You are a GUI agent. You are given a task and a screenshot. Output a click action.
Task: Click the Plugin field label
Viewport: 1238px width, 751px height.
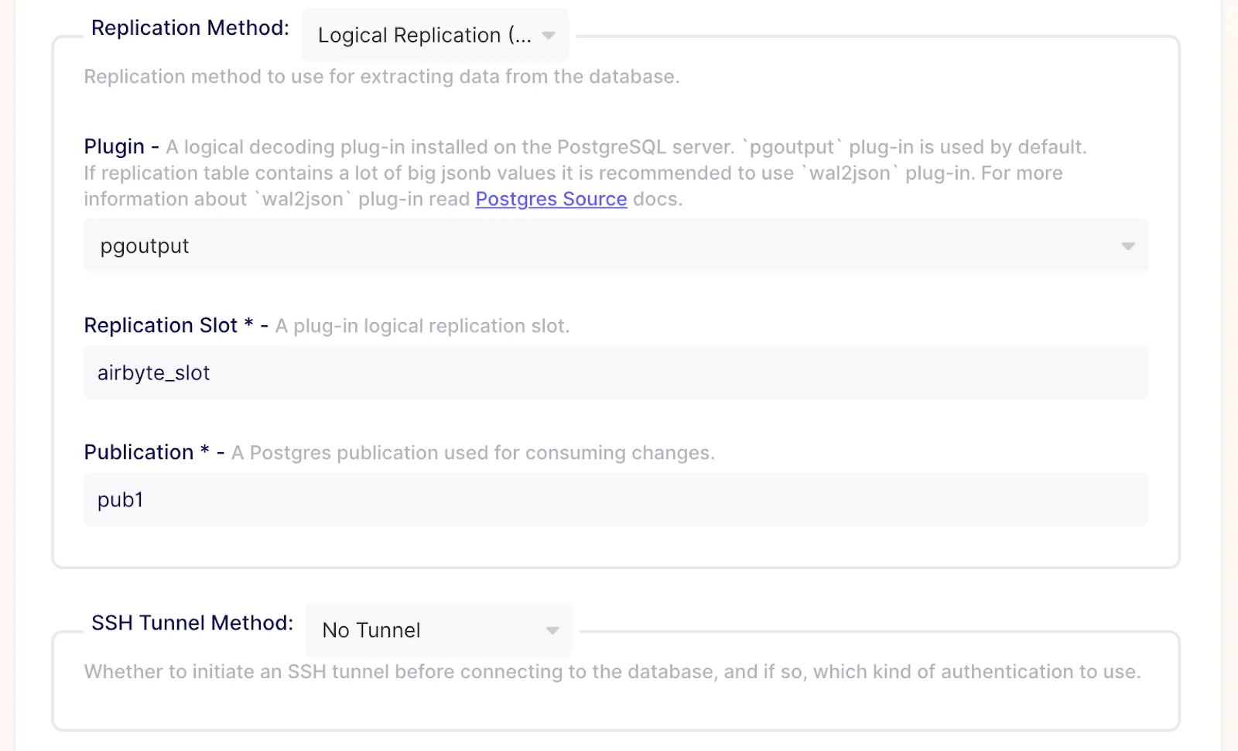[114, 146]
